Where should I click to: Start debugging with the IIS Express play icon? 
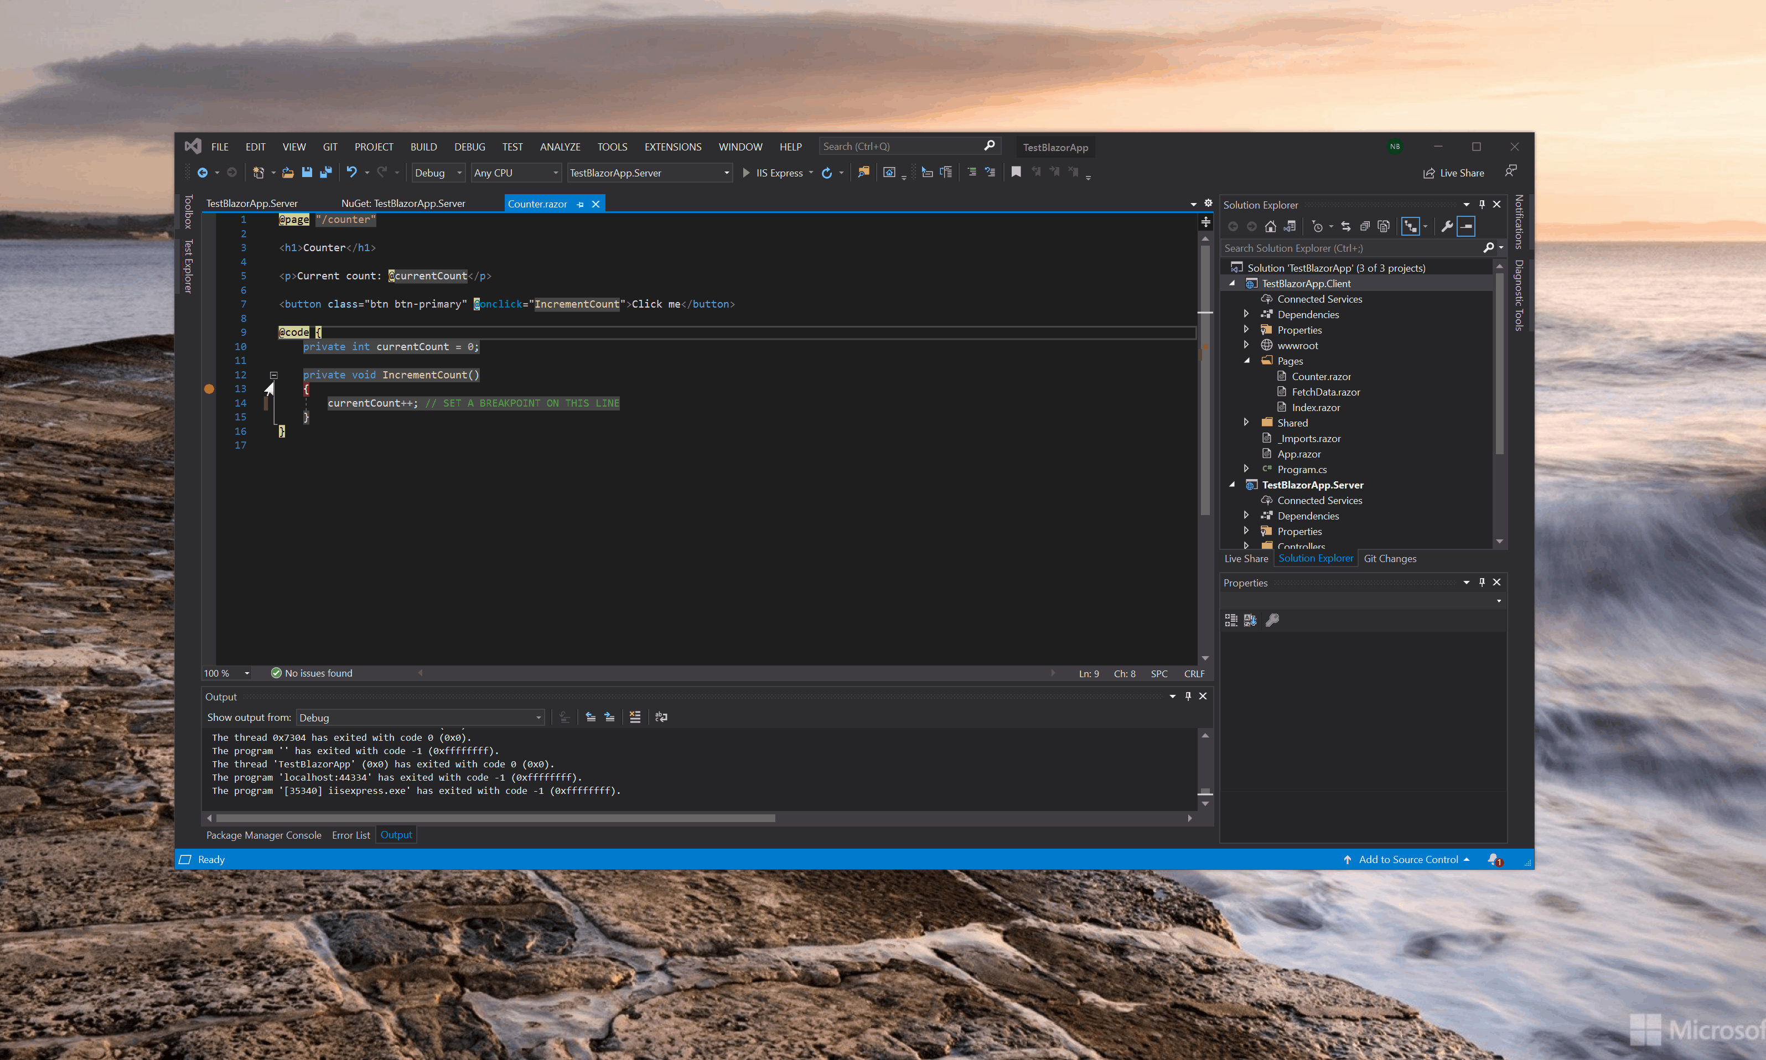point(746,173)
